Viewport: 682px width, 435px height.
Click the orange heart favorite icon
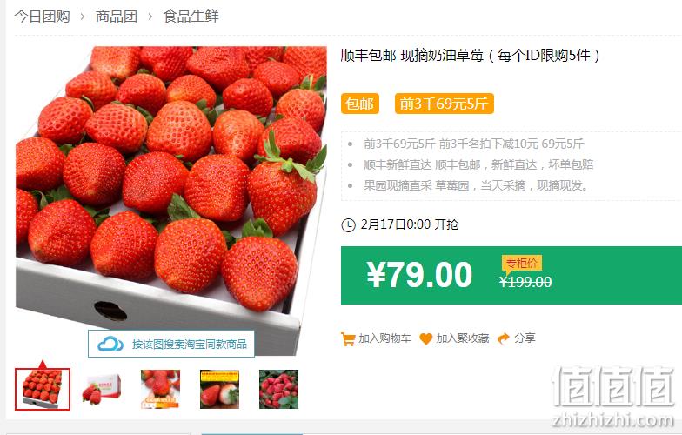[x=426, y=339]
